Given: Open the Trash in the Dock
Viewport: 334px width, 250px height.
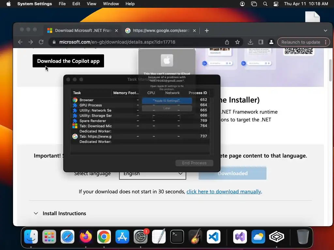Looking at the screenshot, I should pos(303,237).
